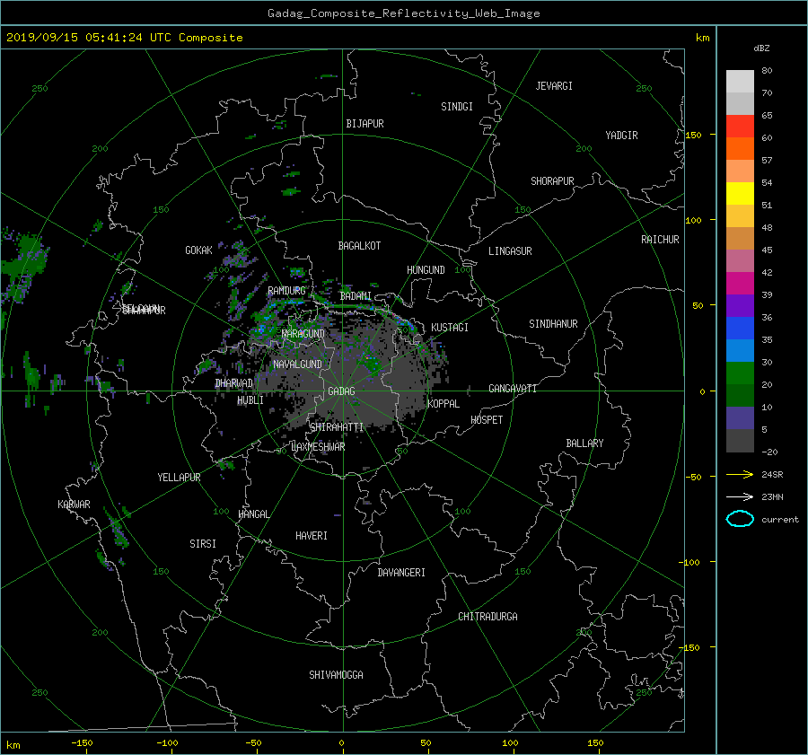Viewport: 808px width, 755px height.
Task: Click the YELLAPUR city label
Action: pyautogui.click(x=179, y=478)
